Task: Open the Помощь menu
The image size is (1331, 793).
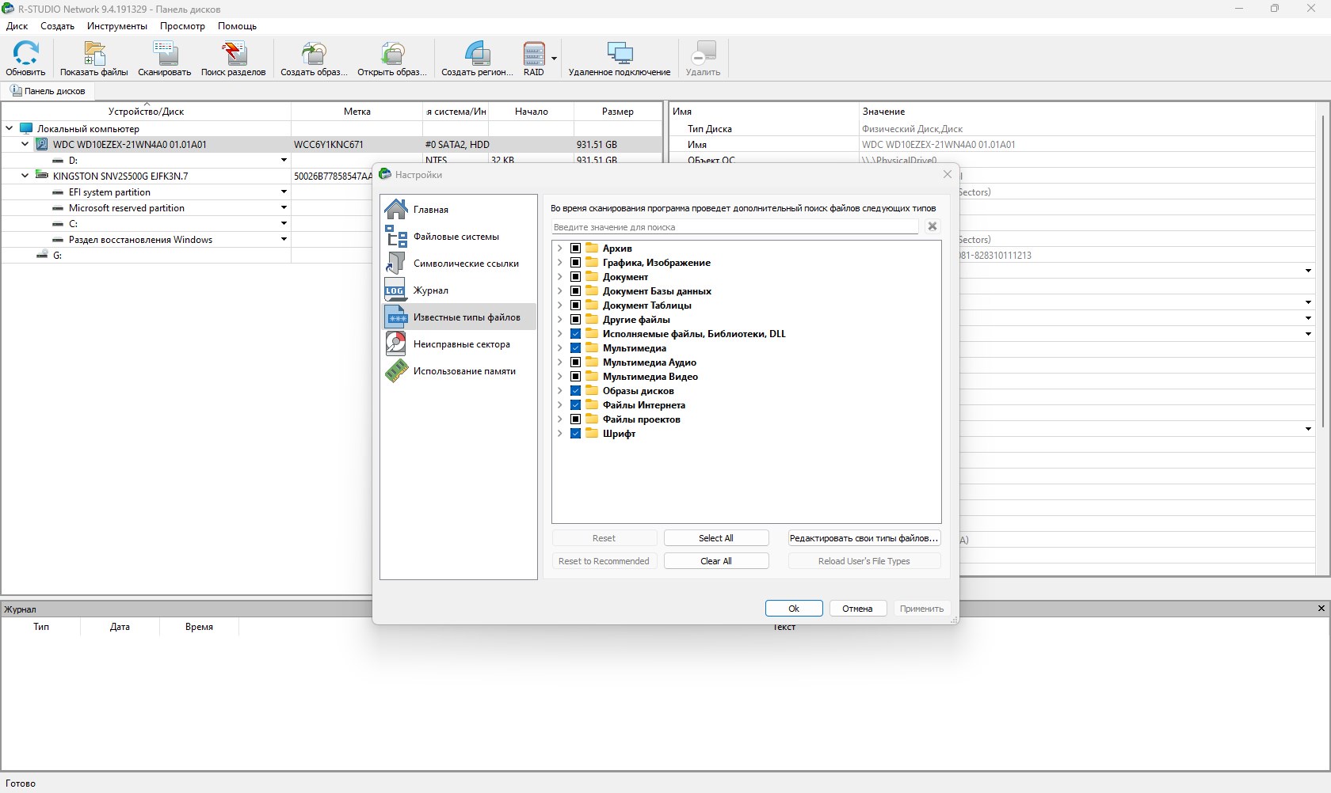Action: [237, 26]
